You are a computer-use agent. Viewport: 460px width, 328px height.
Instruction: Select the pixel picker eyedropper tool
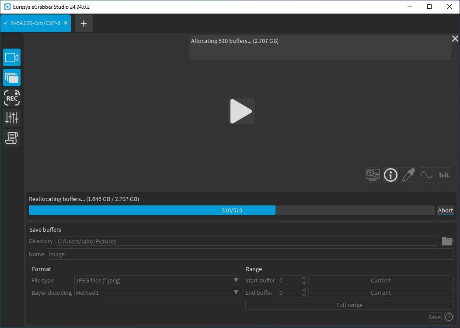(x=408, y=175)
